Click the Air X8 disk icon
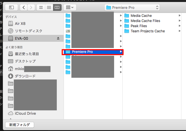This screenshot has height=131, width=186. click(x=11, y=23)
